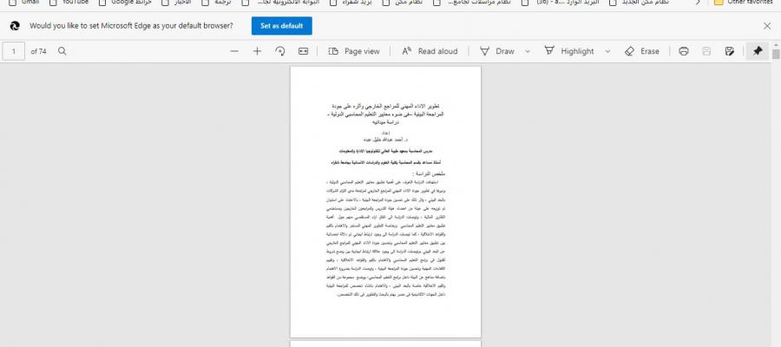Show more favorites with the chevron
The image size is (781, 347).
tap(698, 3)
